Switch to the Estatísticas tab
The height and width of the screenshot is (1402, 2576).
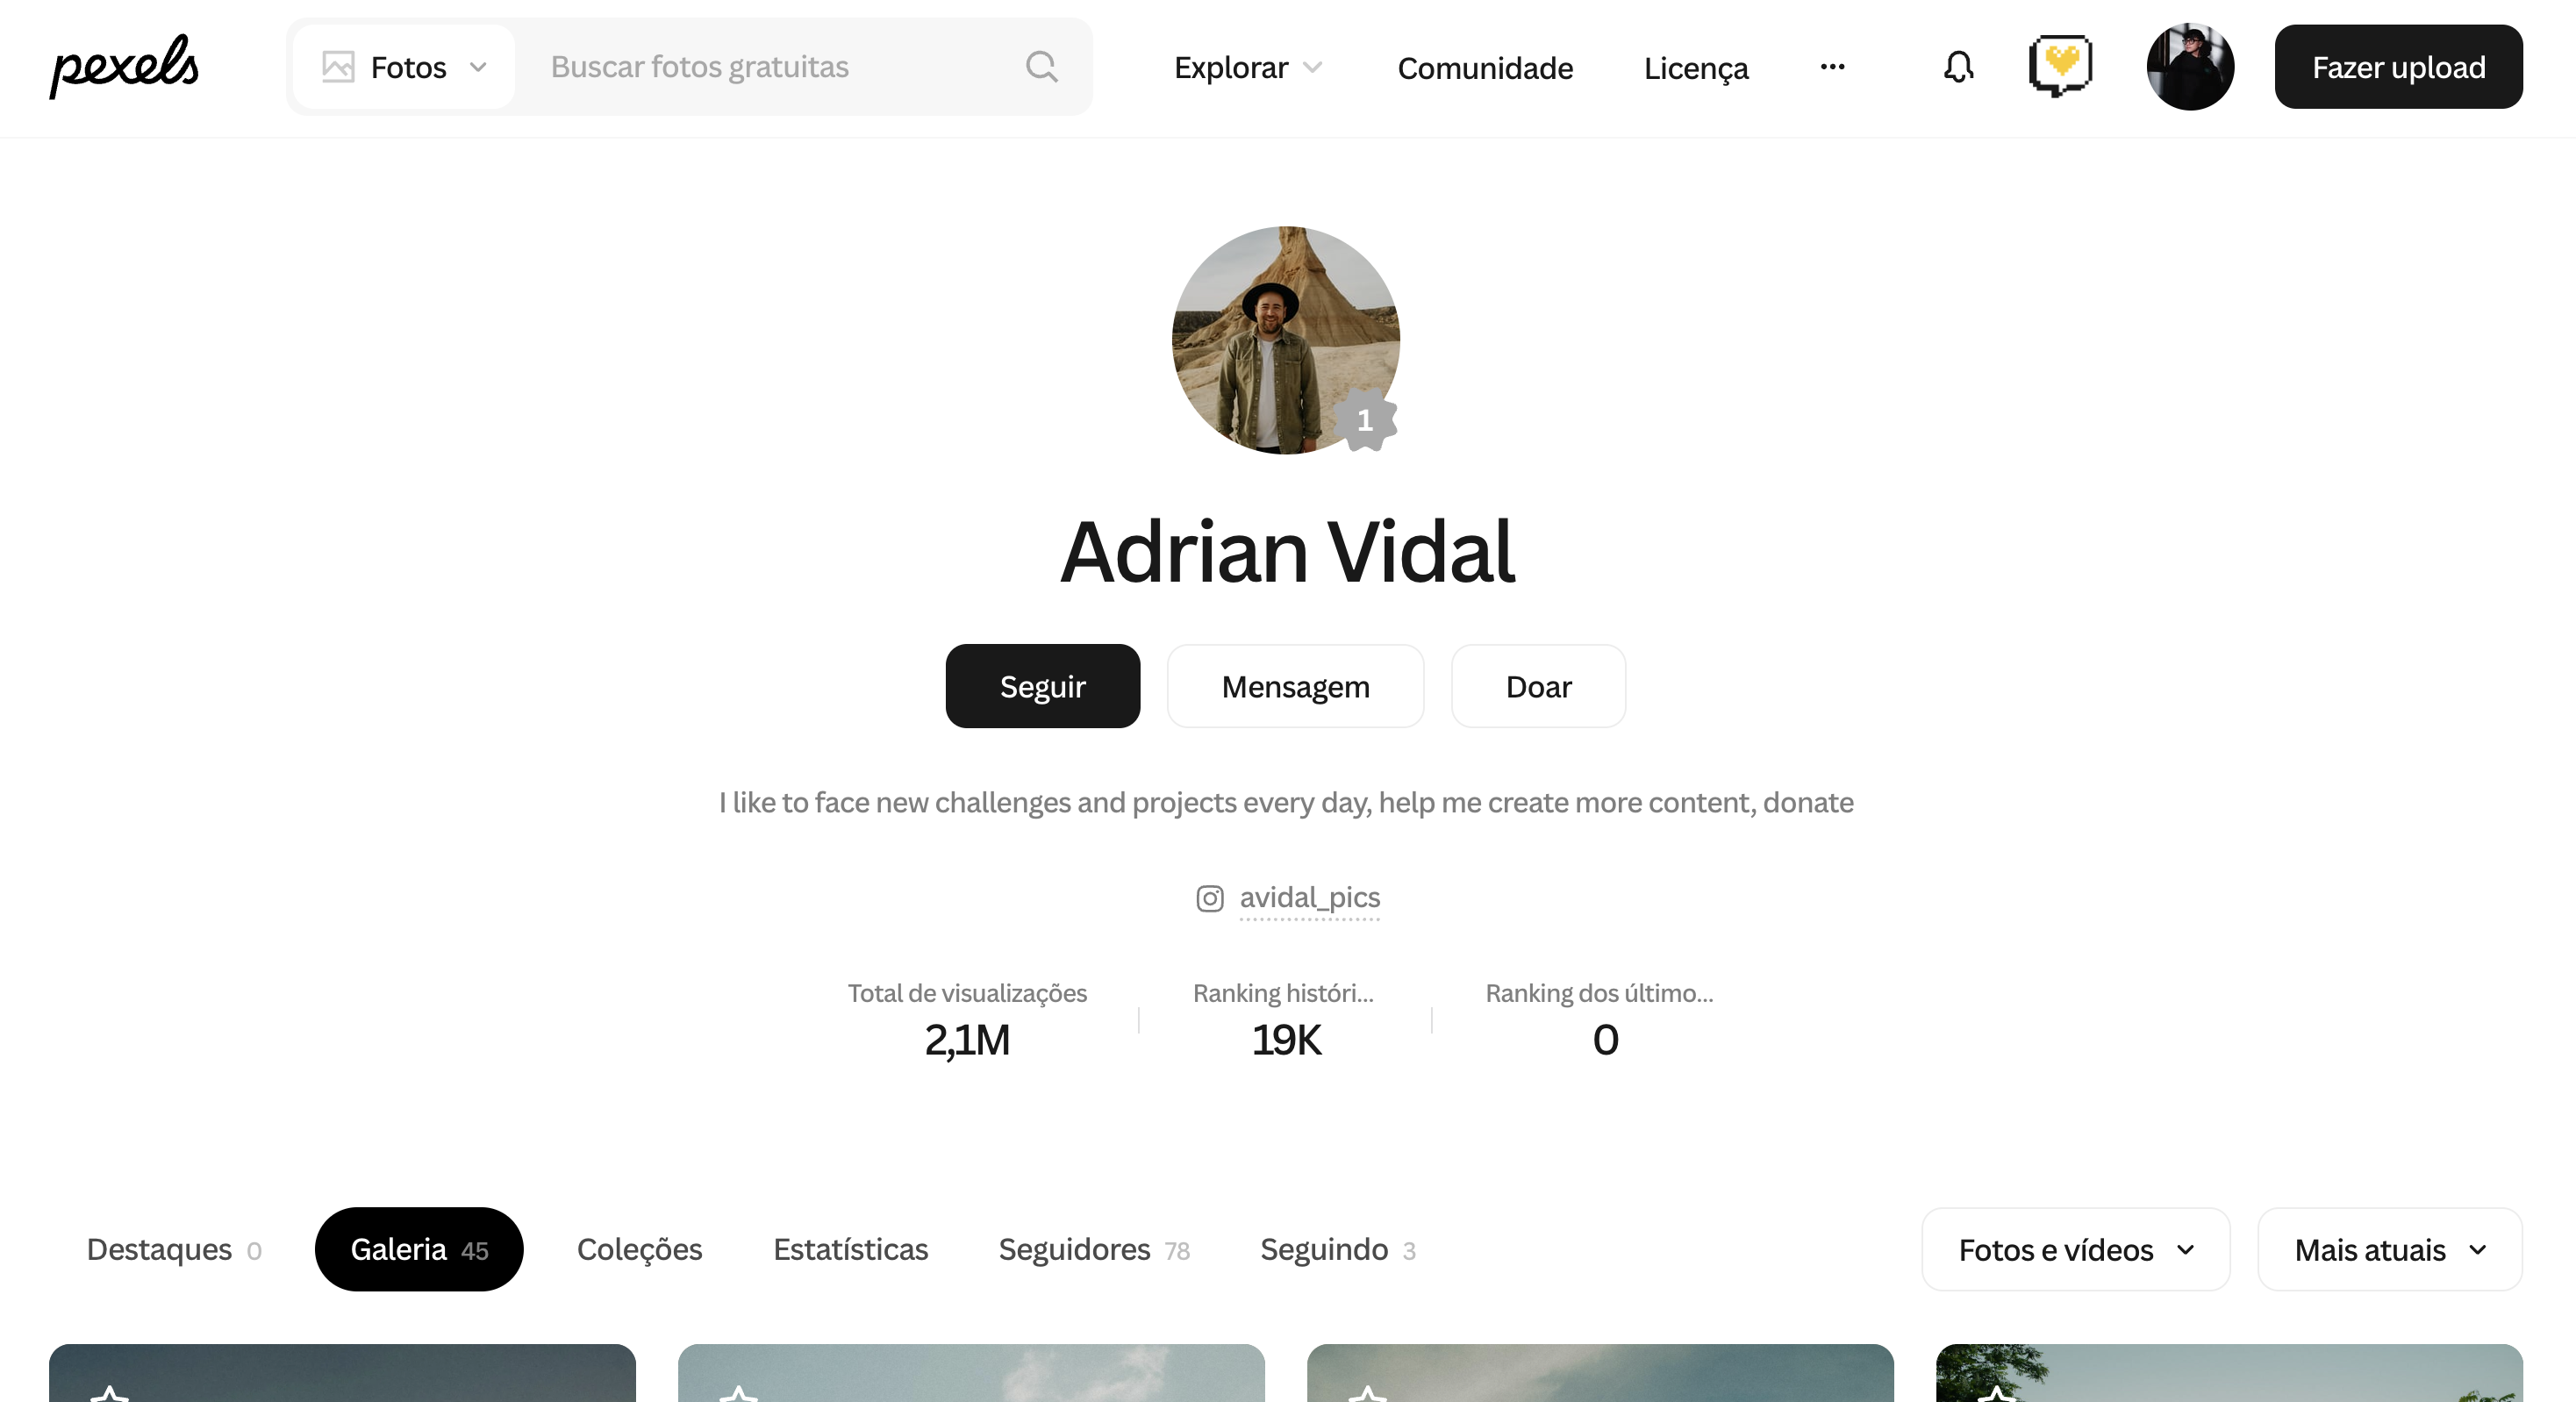(x=850, y=1249)
